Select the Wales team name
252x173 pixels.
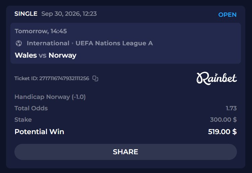pos(26,55)
